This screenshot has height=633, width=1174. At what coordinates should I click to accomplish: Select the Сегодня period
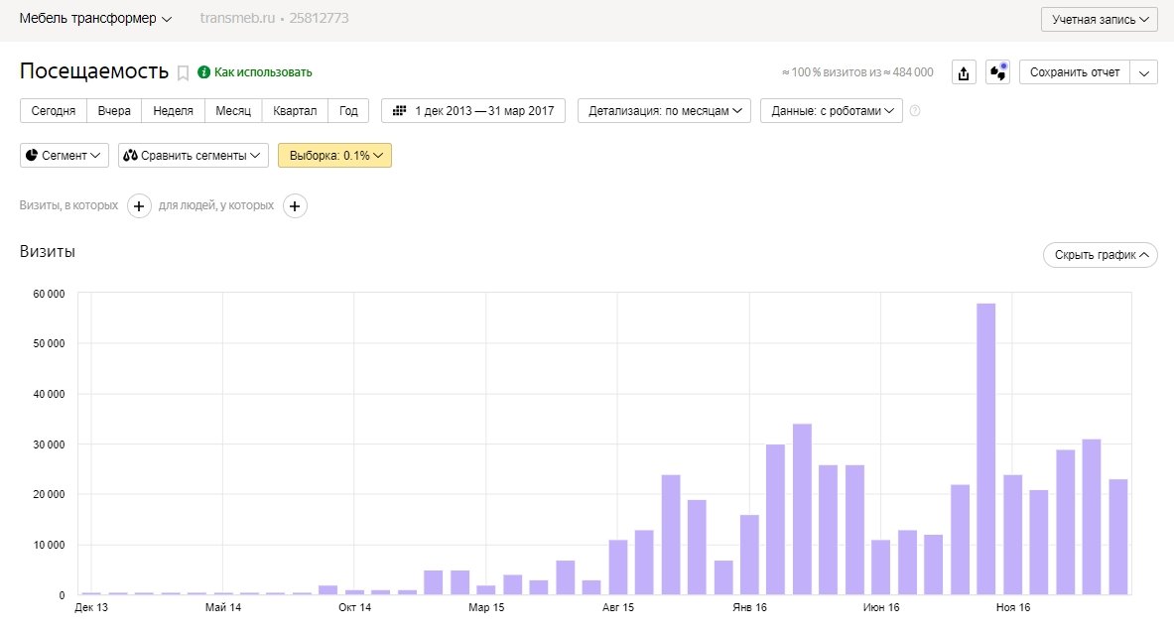[54, 111]
